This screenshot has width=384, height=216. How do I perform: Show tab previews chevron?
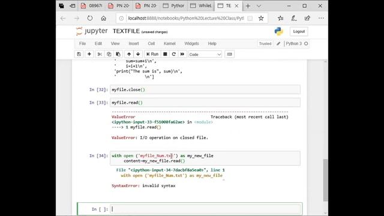(x=259, y=6)
